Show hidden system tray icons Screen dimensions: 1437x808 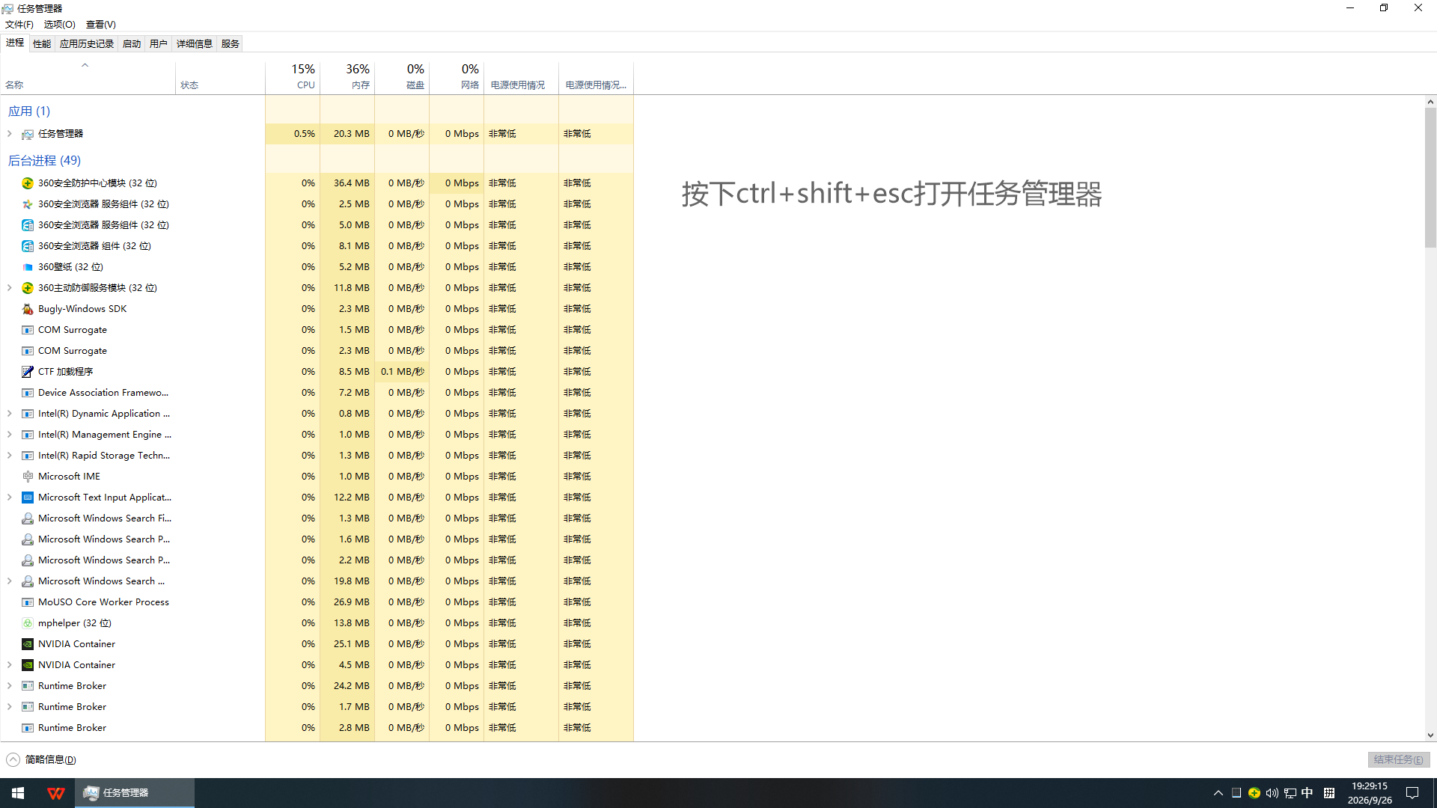(1218, 793)
